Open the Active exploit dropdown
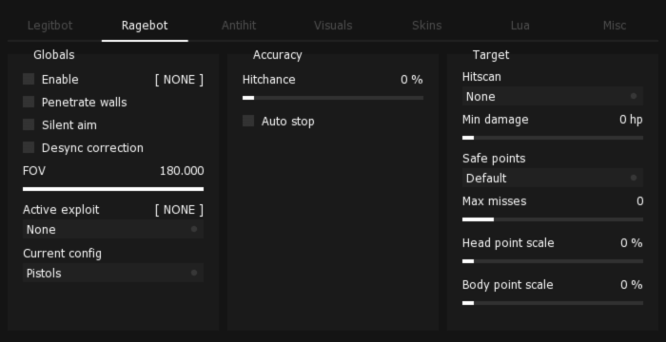Viewport: 666px width, 342px height. [x=113, y=229]
